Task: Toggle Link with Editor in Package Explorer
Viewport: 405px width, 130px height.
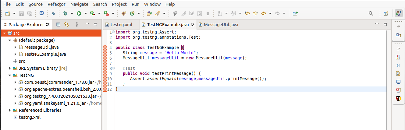Action: click(66, 25)
